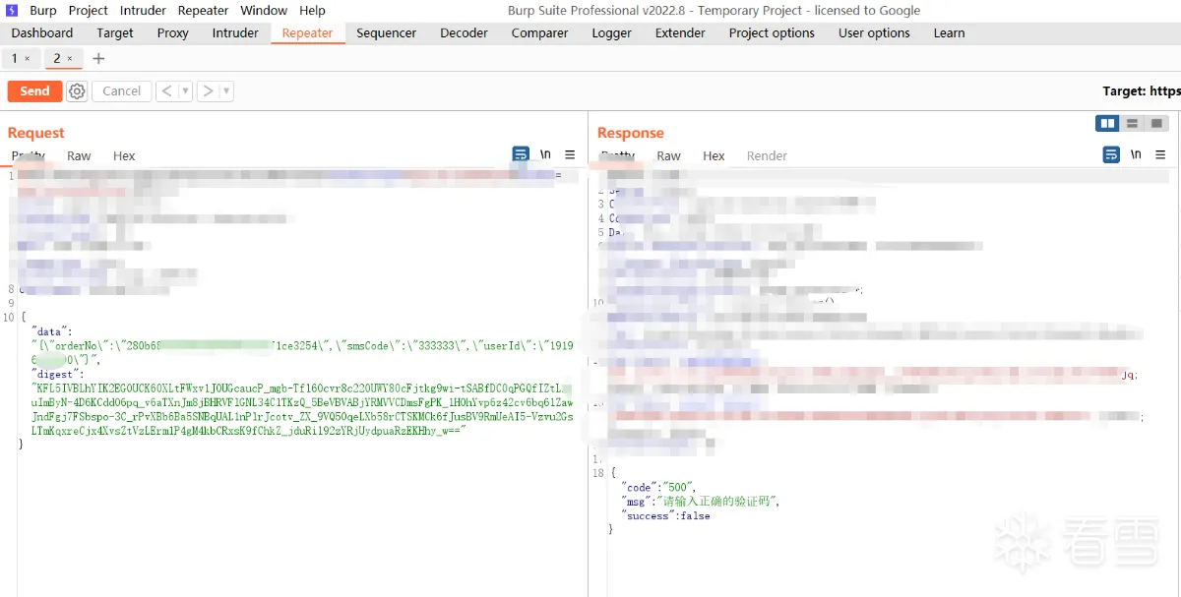The image size is (1181, 597).
Task: Switch Request view to Pretty
Action: pos(28,155)
